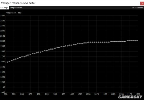The image size is (144, 100).
Task: Select the curve point at 1050 mV
Action: (x=88, y=42)
